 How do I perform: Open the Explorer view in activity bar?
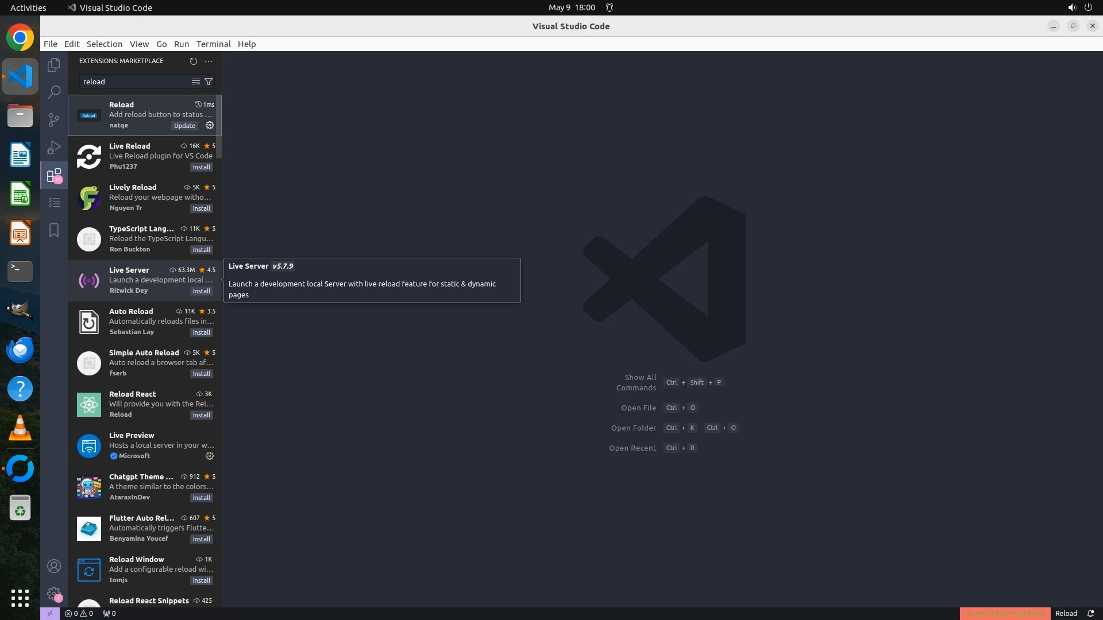pyautogui.click(x=54, y=65)
